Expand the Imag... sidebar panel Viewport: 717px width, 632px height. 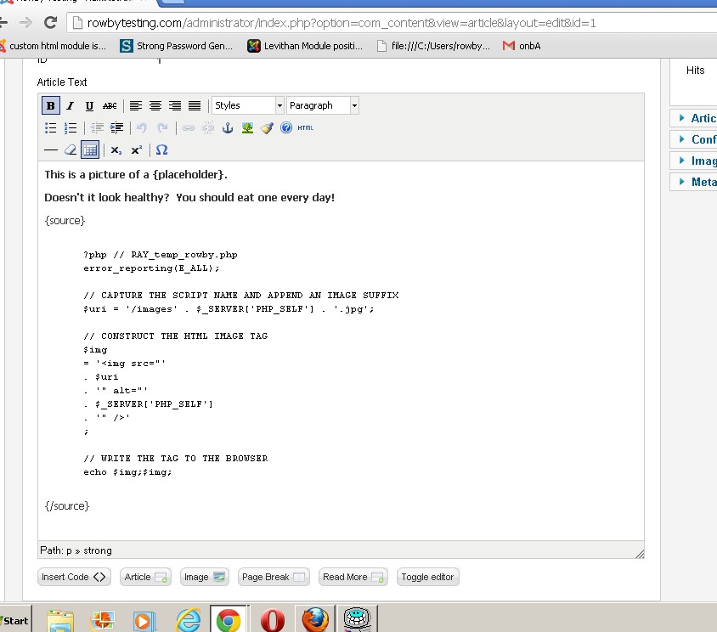coord(693,161)
